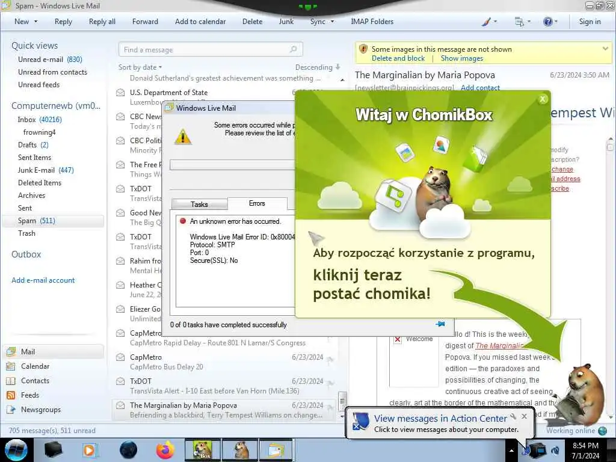Switch to Mail view icon
616x462 pixels.
pos(11,351)
